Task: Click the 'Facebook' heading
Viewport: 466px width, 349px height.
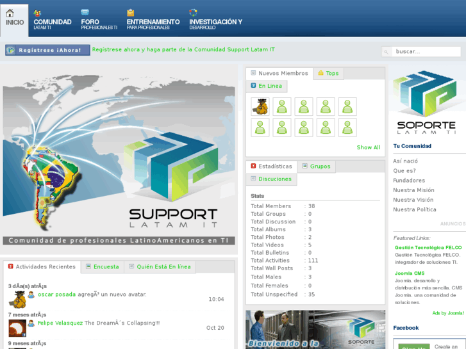Action: point(406,328)
